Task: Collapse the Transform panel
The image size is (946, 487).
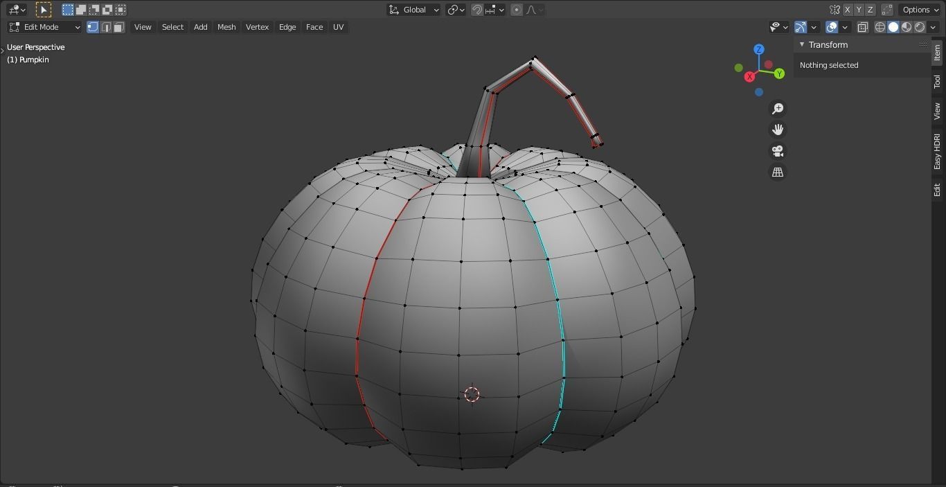Action: click(802, 44)
